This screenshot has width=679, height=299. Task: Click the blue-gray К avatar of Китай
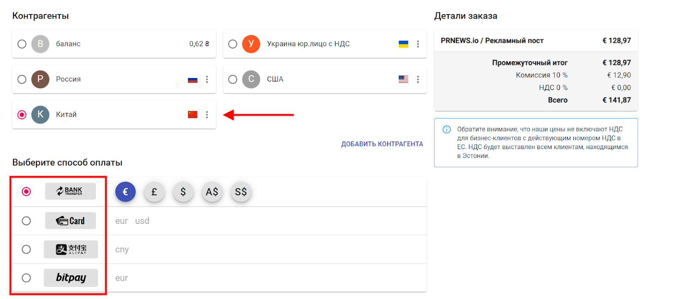40,114
